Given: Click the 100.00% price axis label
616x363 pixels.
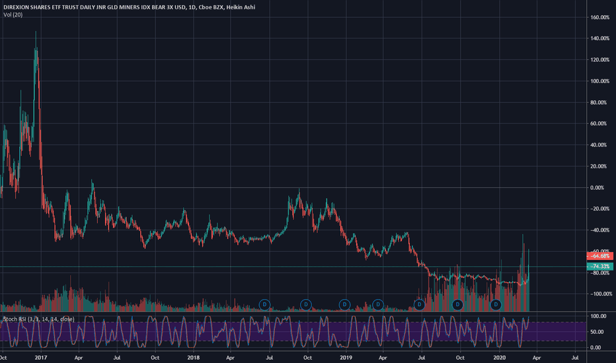Looking at the screenshot, I should click(x=600, y=81).
